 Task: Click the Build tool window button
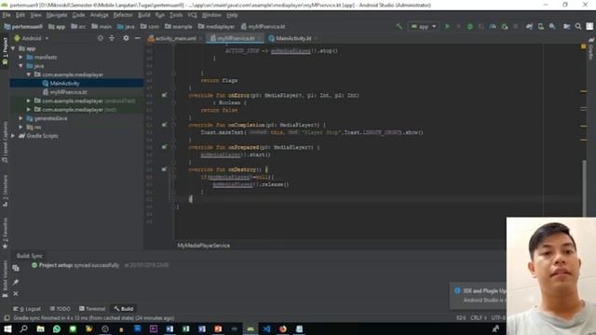click(x=124, y=309)
